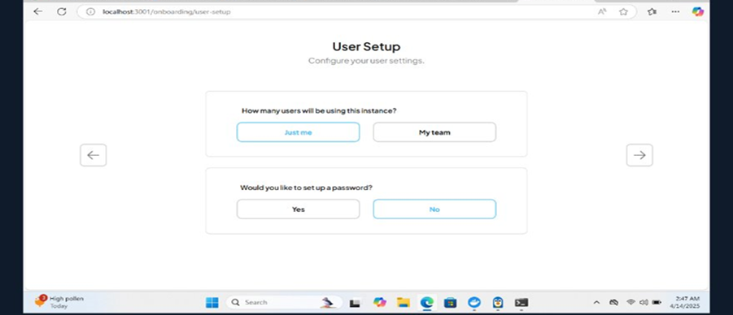Click the volume speaker tray icon
Viewport: 733px width, 315px height.
point(644,302)
